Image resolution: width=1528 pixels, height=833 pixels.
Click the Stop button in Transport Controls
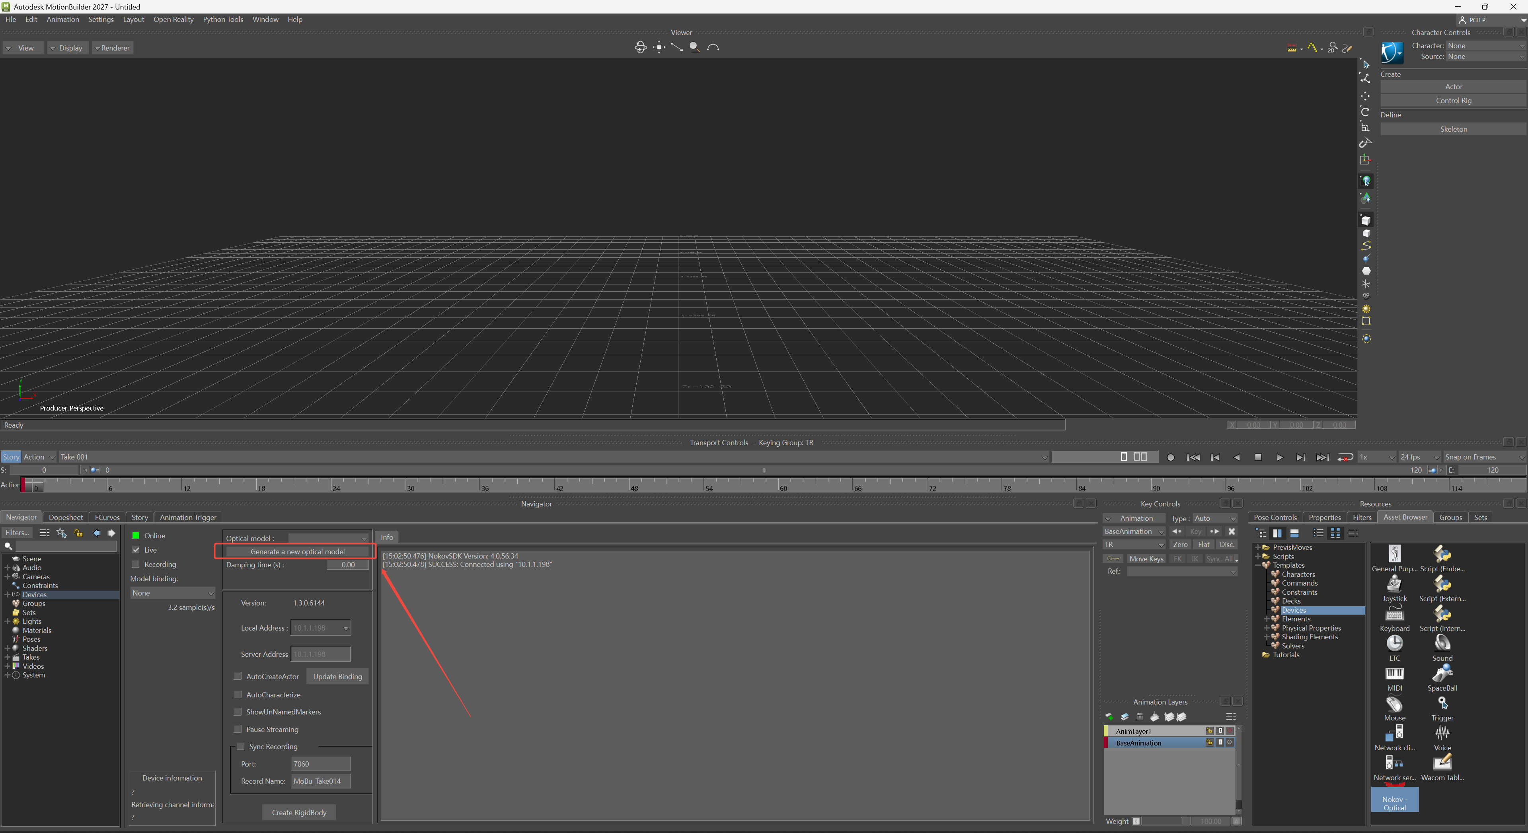pos(1258,457)
